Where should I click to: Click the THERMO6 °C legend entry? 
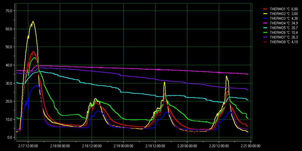click(280, 33)
